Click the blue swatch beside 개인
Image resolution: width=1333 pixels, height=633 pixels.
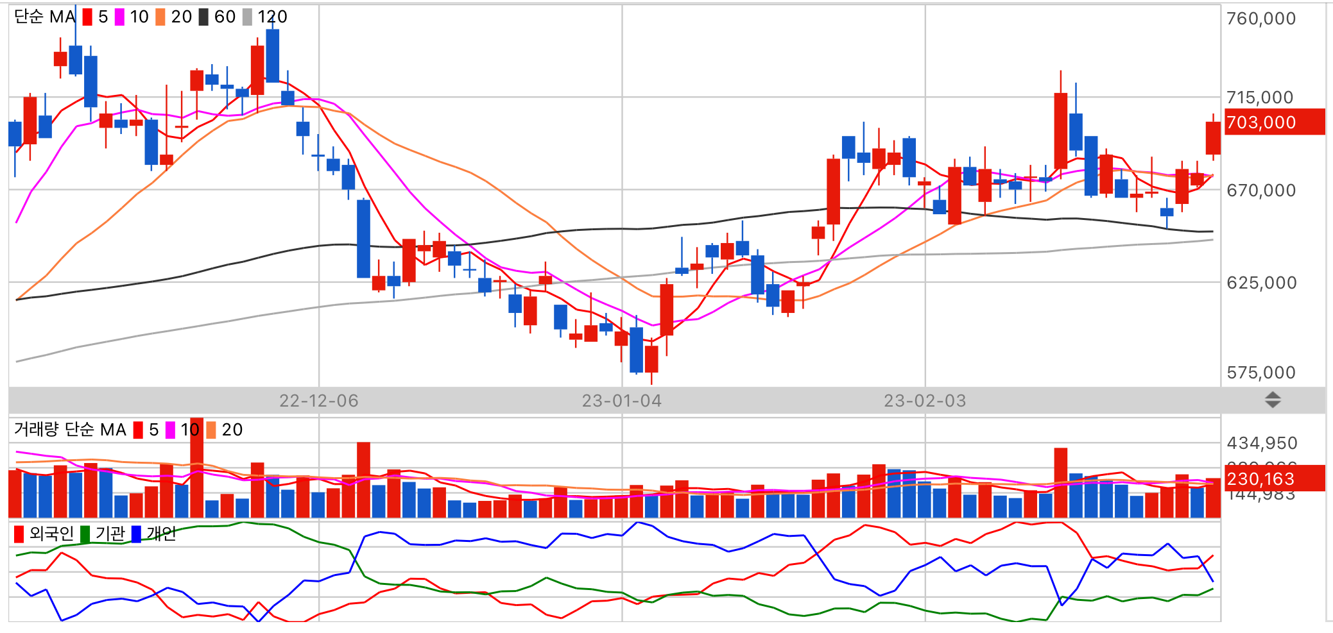click(136, 534)
